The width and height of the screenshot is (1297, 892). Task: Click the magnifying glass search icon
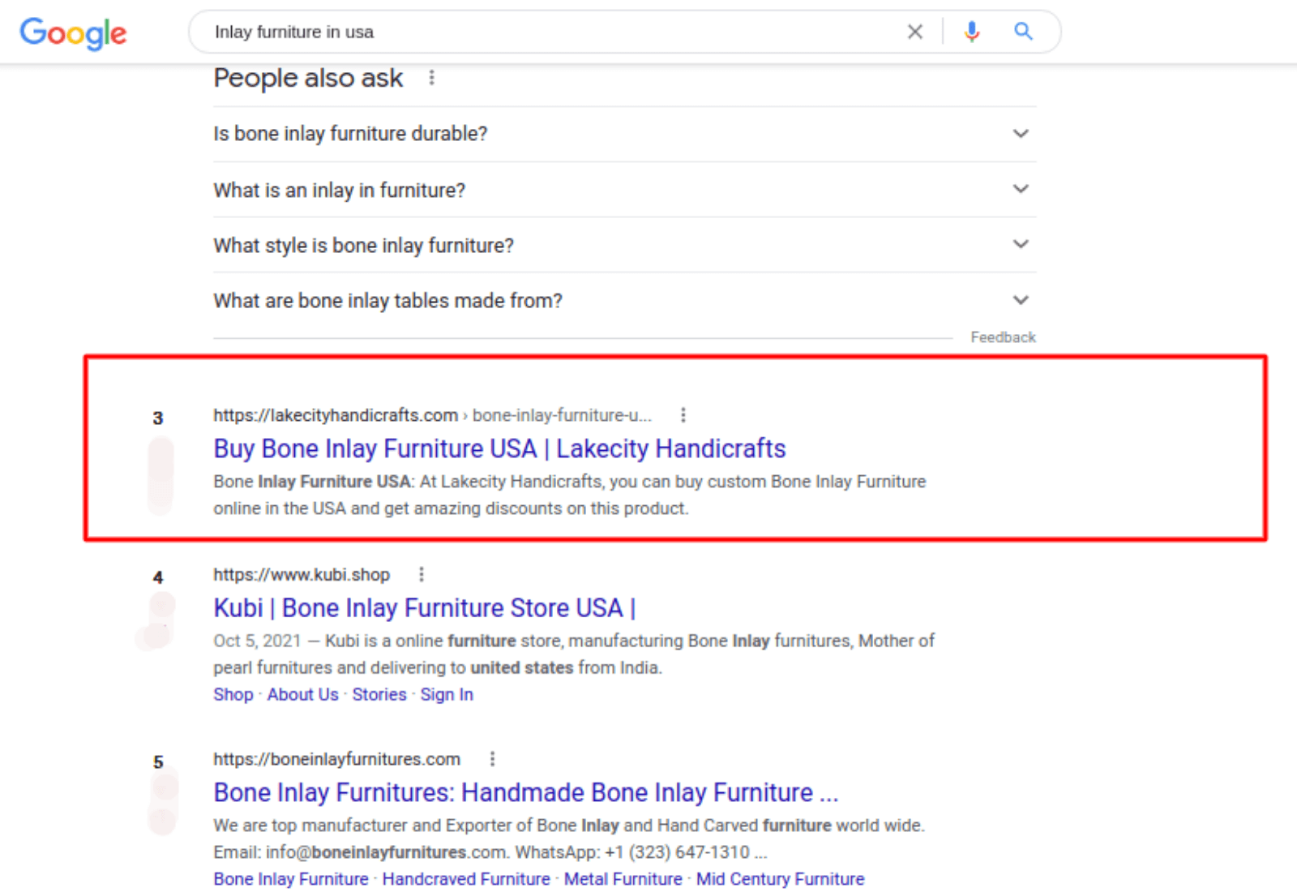[1023, 32]
